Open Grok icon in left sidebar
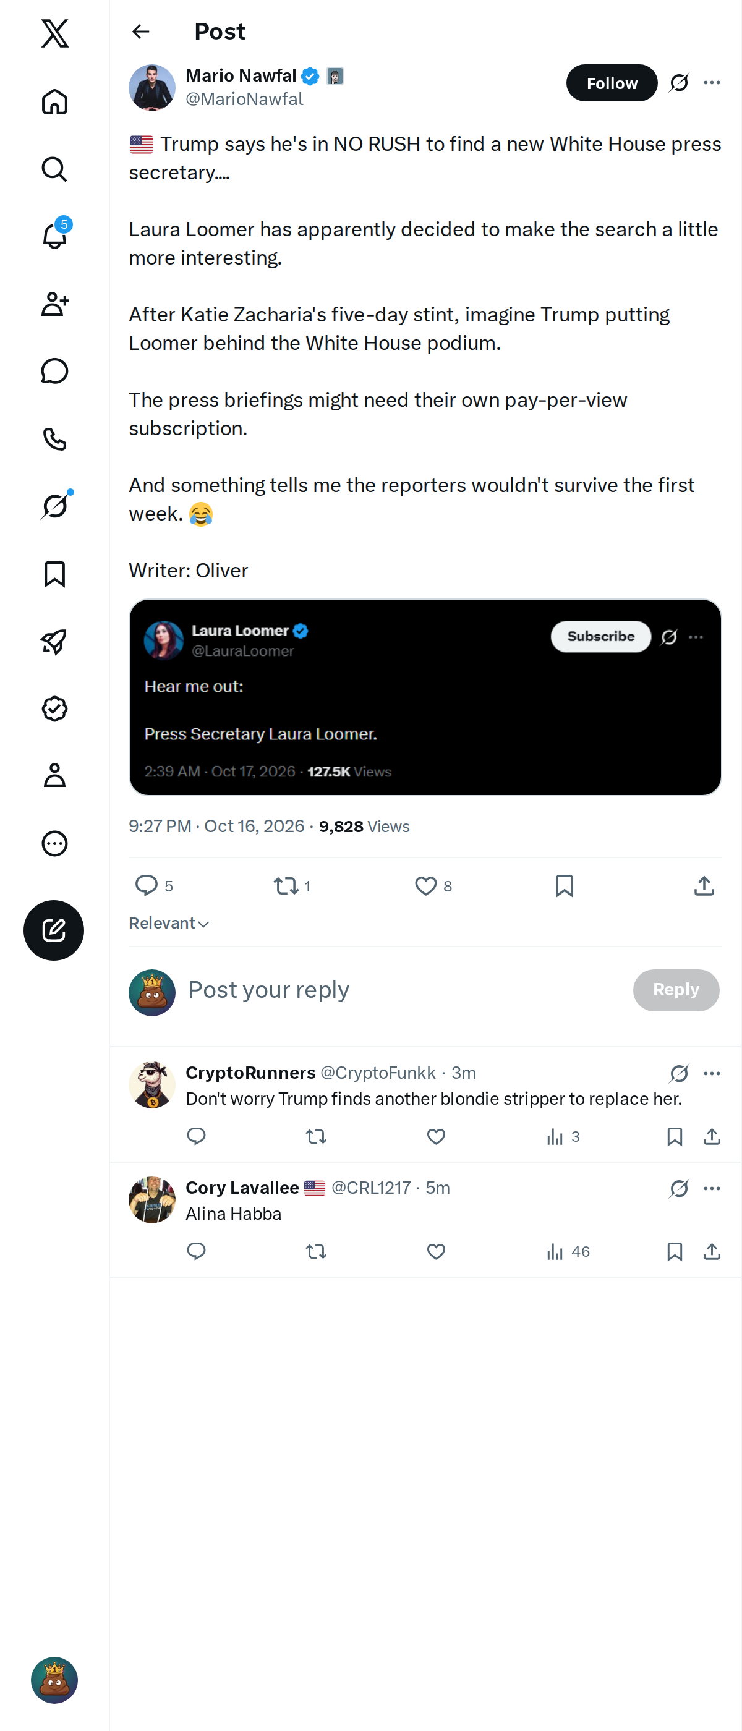The image size is (742, 1731). point(54,505)
